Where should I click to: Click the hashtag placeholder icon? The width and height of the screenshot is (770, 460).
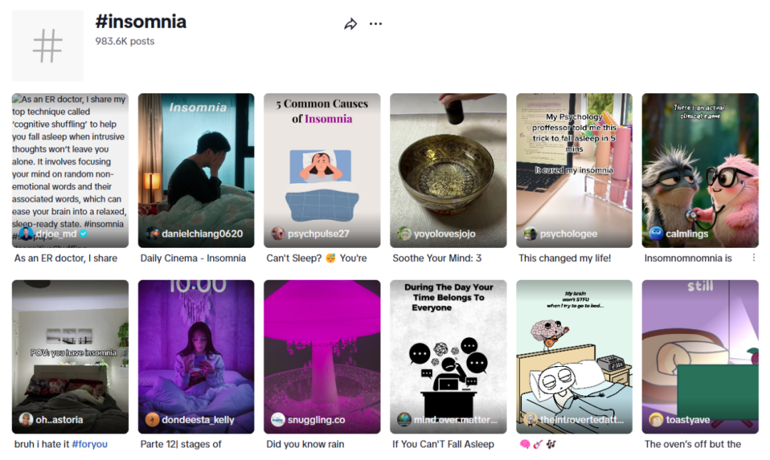[48, 46]
